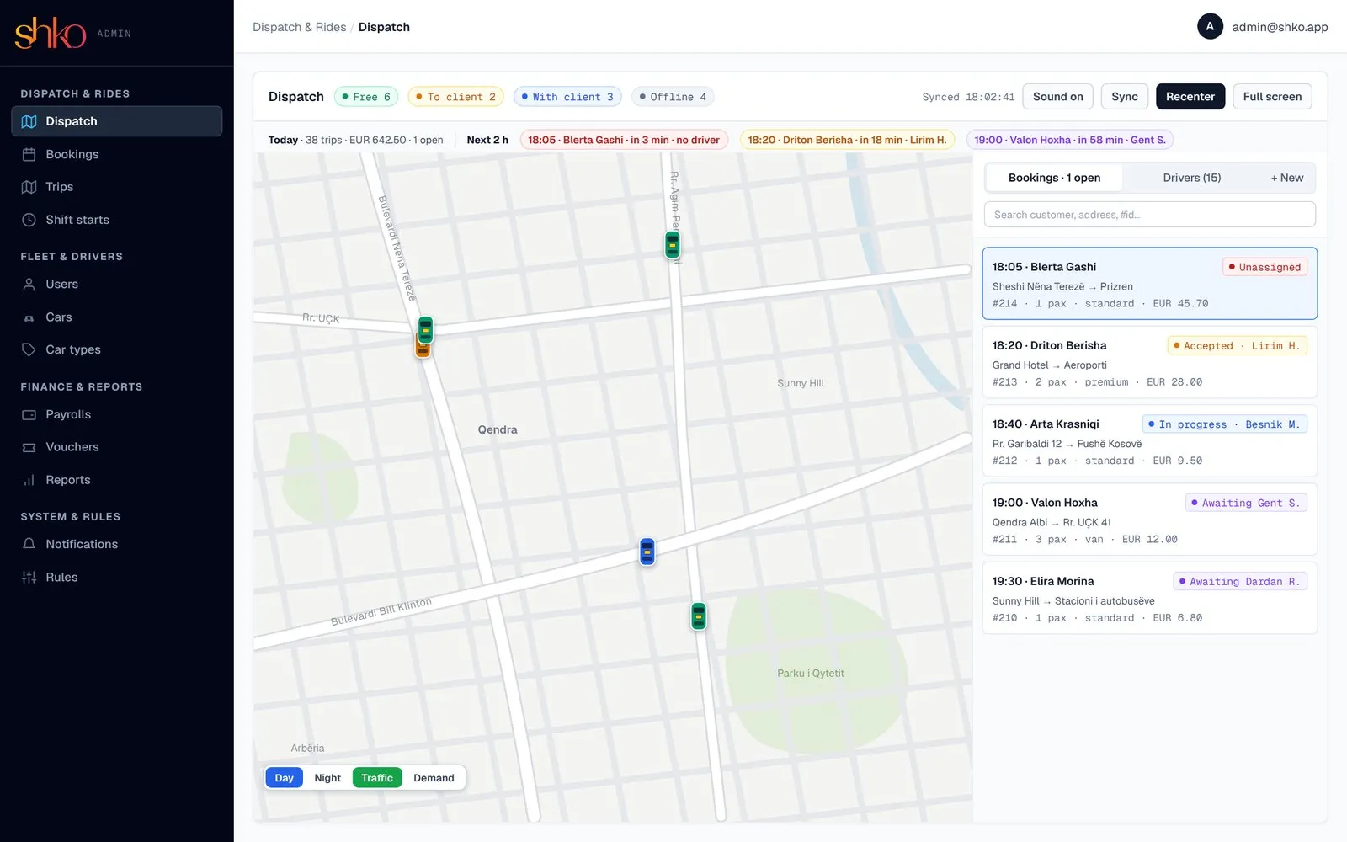Screen dimensions: 1347x842
Task: Click the Bookings calendar icon
Action: pyautogui.click(x=29, y=154)
